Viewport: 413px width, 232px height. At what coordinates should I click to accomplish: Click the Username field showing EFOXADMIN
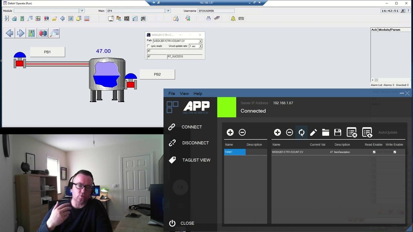tap(216, 11)
